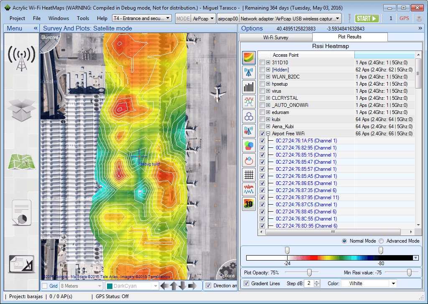
Task: Click the cell density hexagon plot icon
Action: click(x=249, y=116)
